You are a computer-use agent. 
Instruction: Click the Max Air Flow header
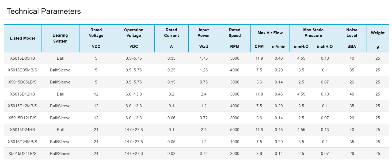[270, 33]
